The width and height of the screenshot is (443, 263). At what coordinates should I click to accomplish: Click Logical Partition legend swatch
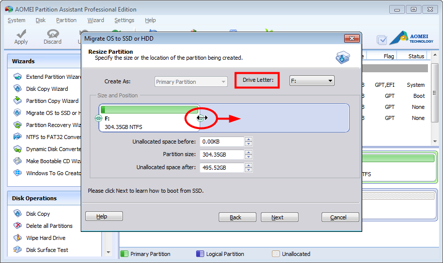point(200,253)
